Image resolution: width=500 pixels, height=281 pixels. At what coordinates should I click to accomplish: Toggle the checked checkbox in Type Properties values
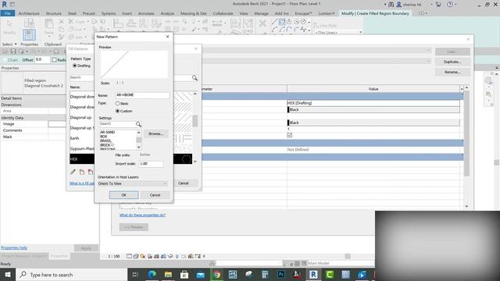(290, 135)
